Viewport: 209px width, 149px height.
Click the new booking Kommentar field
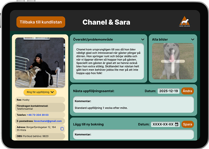(x=133, y=134)
